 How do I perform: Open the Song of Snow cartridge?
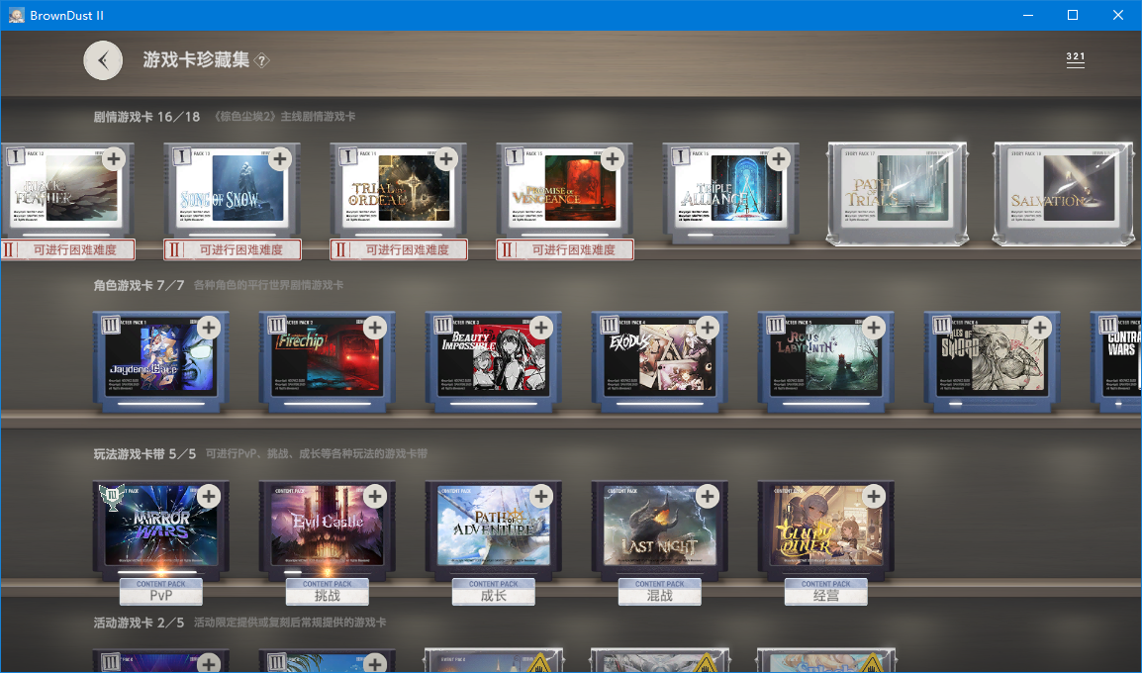pos(233,193)
